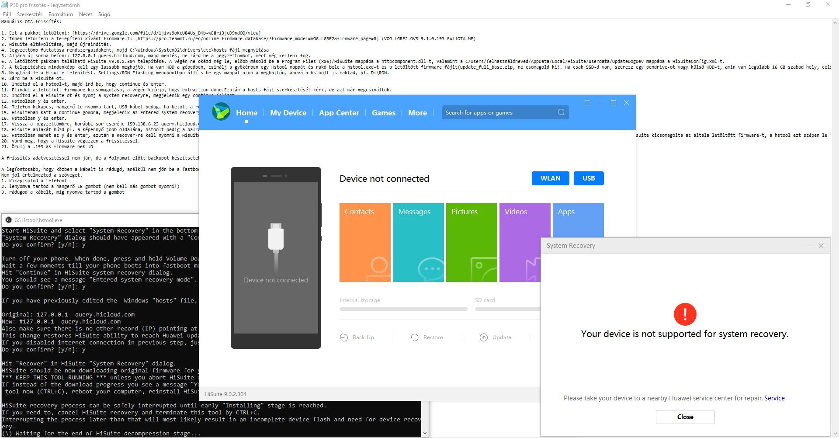The image size is (839, 438).
Task: Click HiSuite 9.0.2.304 version label
Action: (x=225, y=394)
